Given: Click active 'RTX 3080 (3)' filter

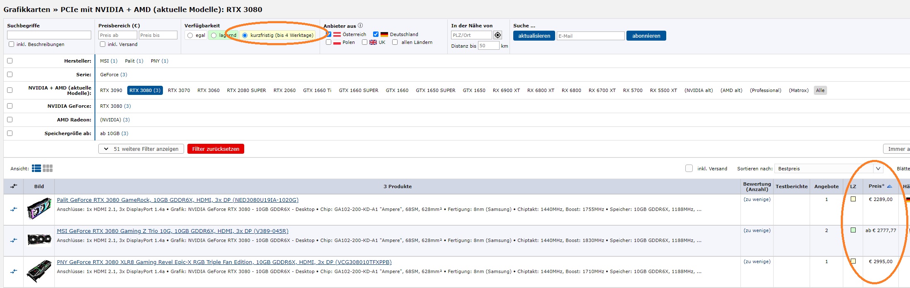Looking at the screenshot, I should point(145,90).
